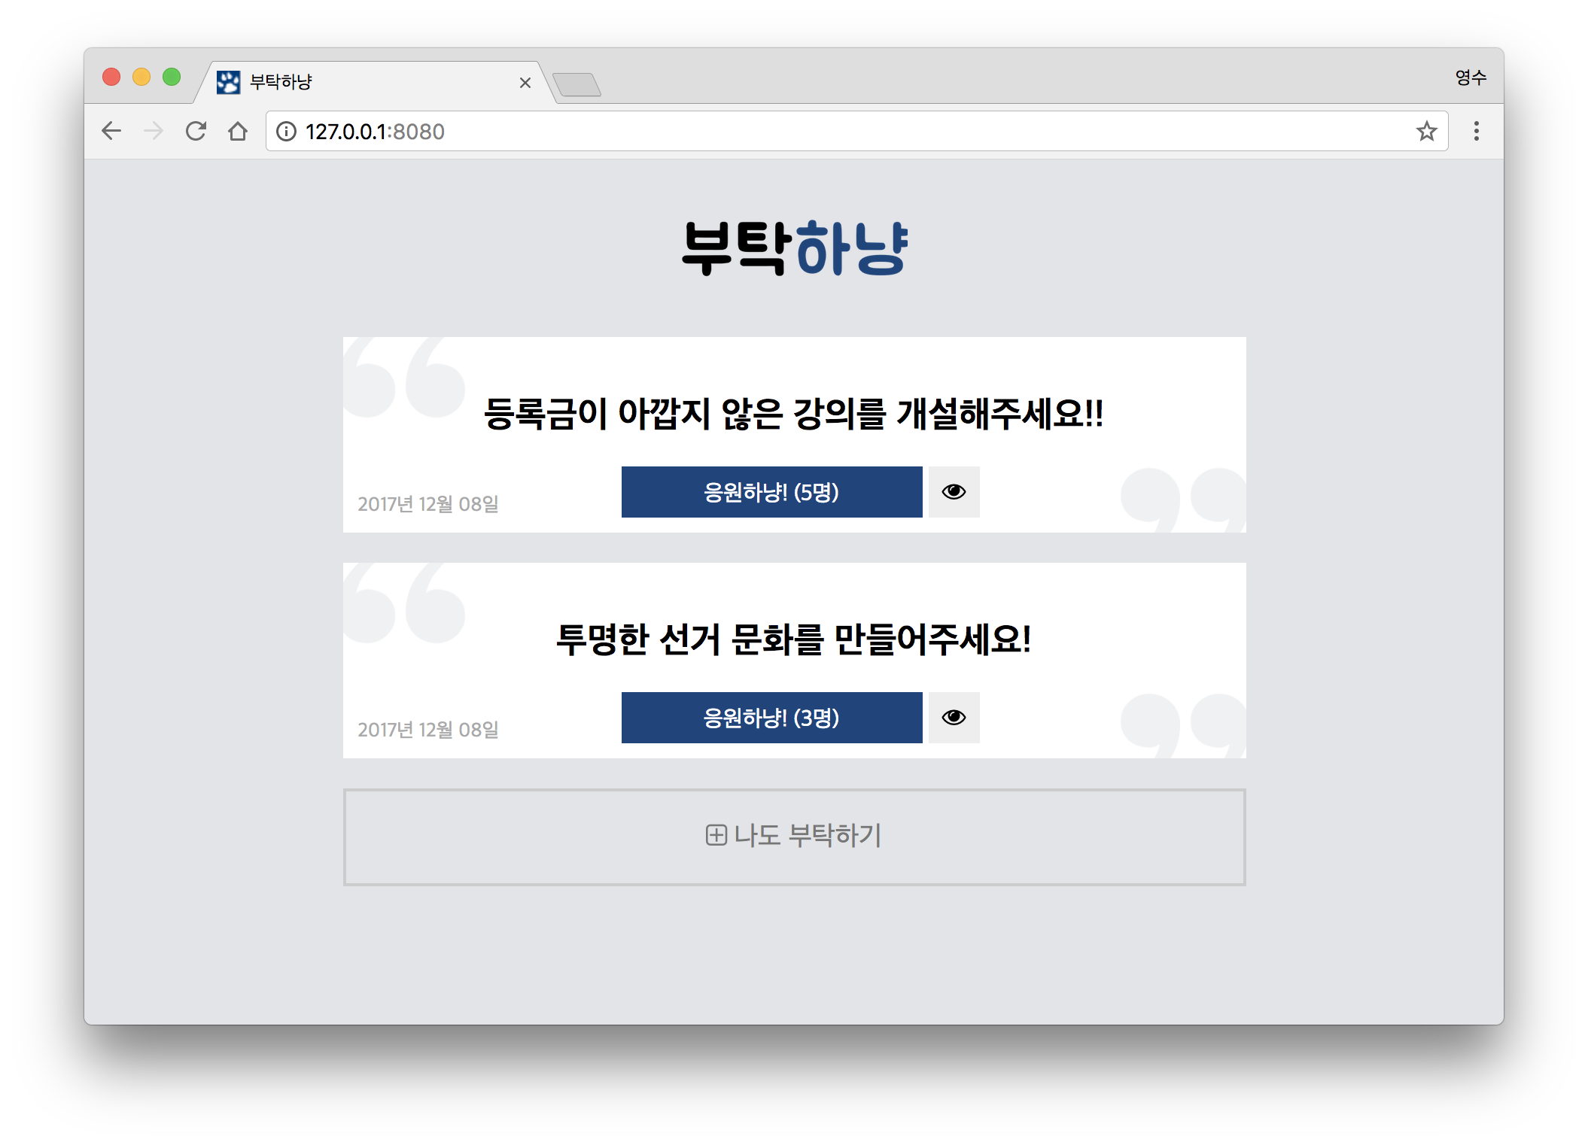Click the 응원하냥! (5명) button
This screenshot has height=1145, width=1588.
pyautogui.click(x=771, y=492)
